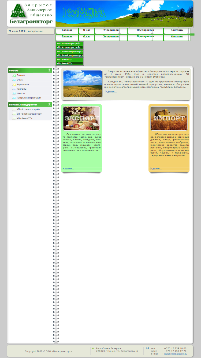This screenshot has width=201, height=358.
Task: Open Главная via its green sidebar icon
Action: point(14,75)
